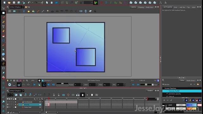Open the Camera view Default (Display) dropdown
203x114 pixels.
23,7
